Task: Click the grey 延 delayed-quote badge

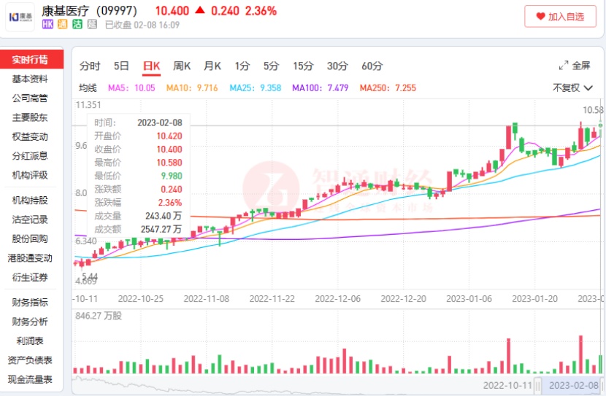Action: (92, 24)
